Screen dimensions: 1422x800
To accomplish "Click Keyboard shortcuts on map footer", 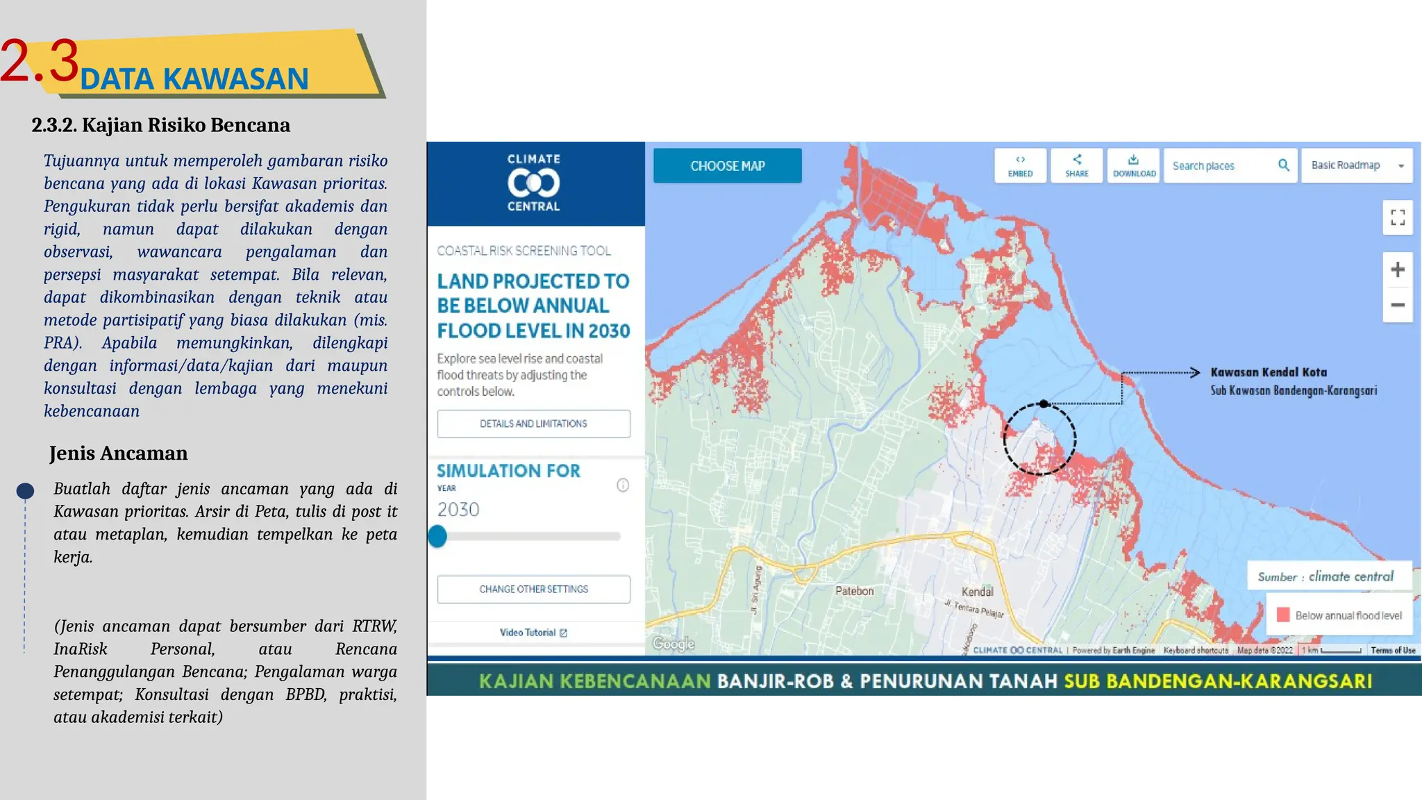I will (1196, 651).
